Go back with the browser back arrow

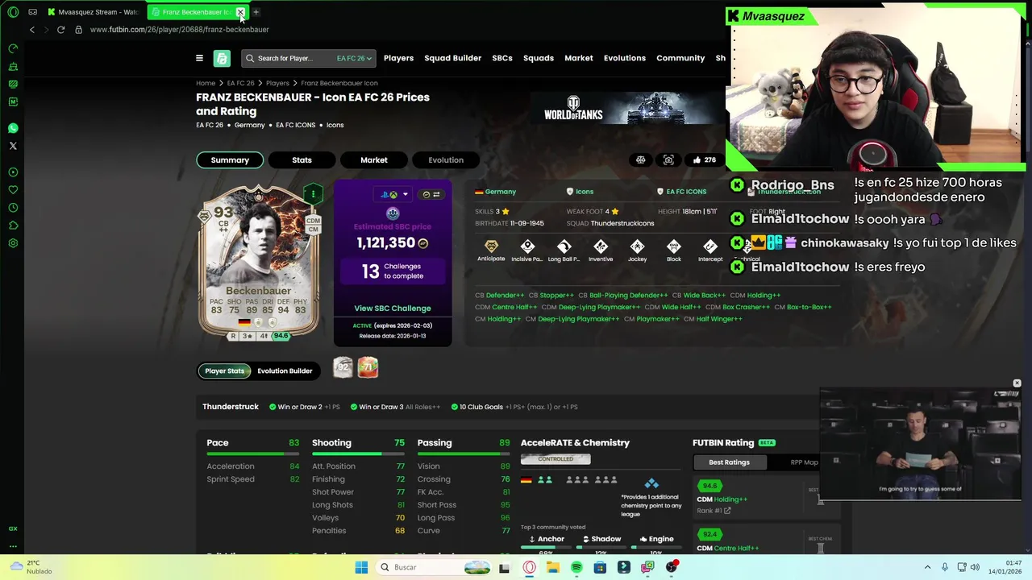pos(32,30)
